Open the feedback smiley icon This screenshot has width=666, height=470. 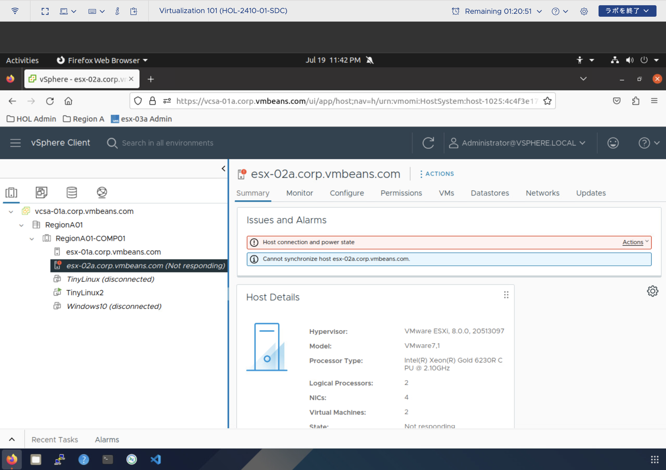pyautogui.click(x=613, y=143)
